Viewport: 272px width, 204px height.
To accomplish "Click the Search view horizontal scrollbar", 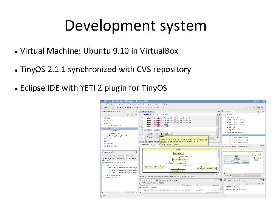I will click(x=119, y=192).
